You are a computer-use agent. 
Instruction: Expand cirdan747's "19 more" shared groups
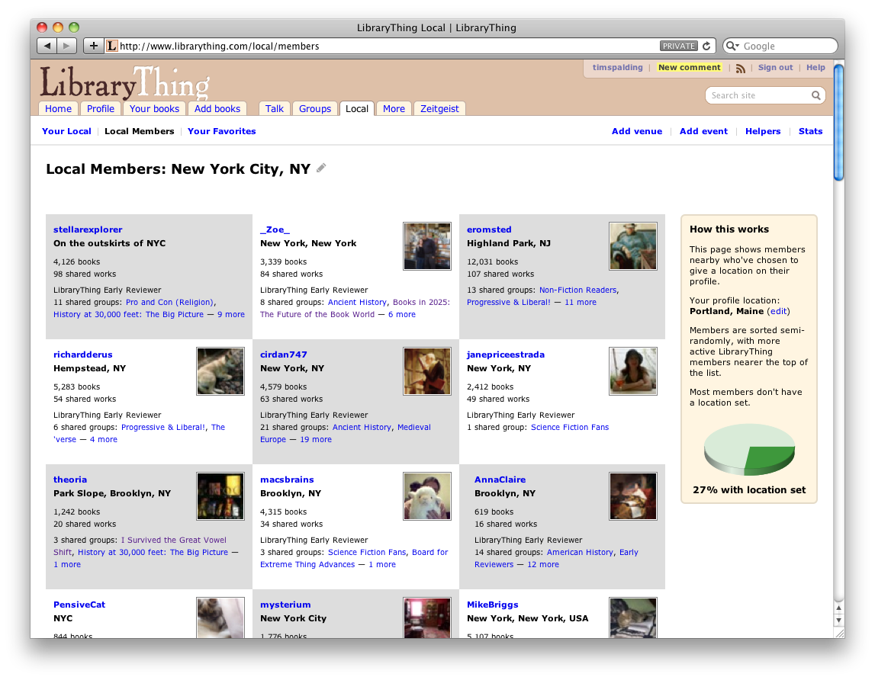click(x=316, y=439)
